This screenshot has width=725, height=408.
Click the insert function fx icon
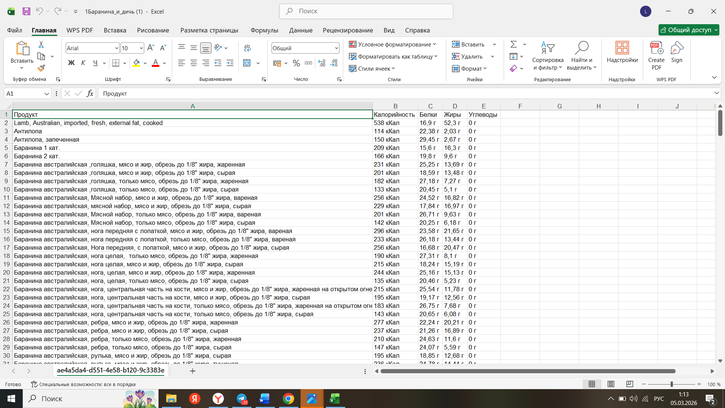(x=90, y=93)
